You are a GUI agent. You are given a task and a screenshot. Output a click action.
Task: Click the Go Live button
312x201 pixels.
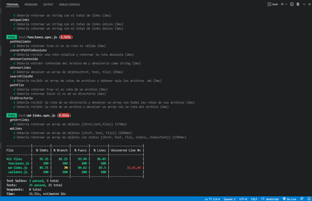click(289, 199)
